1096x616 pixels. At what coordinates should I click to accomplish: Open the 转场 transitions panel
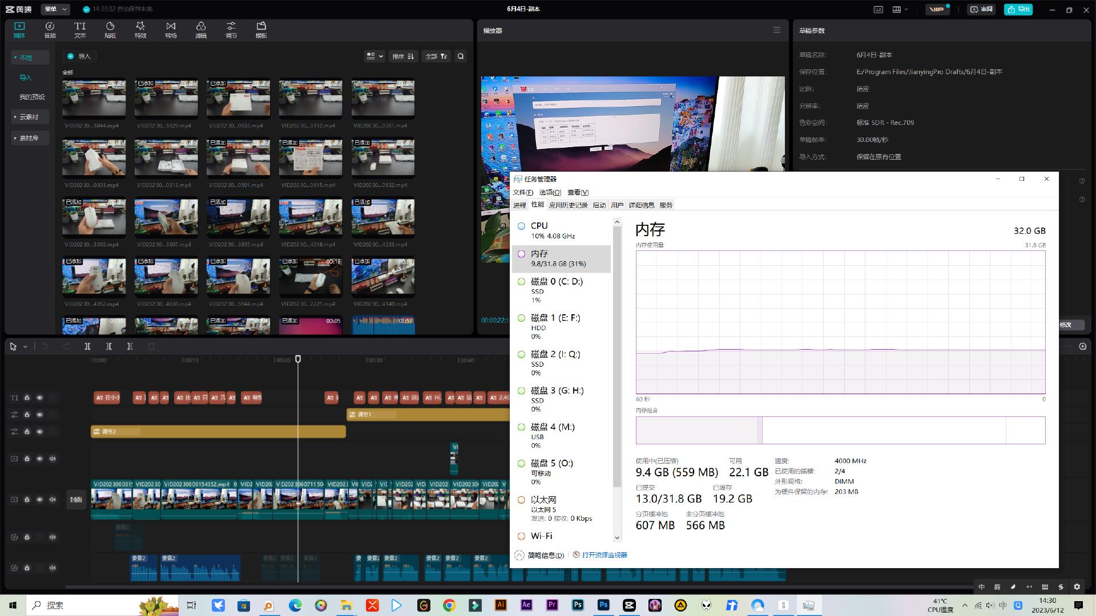pos(171,30)
